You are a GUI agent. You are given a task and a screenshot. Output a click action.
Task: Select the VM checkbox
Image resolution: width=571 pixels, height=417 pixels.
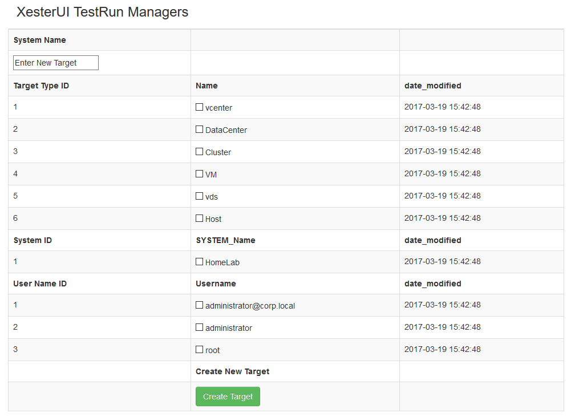(199, 174)
